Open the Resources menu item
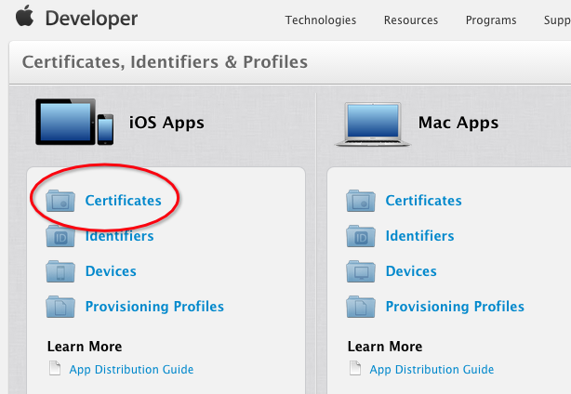571x394 pixels. click(410, 20)
